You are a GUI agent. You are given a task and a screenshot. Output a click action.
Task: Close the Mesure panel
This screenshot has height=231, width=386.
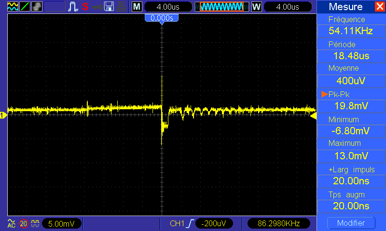[x=380, y=7]
